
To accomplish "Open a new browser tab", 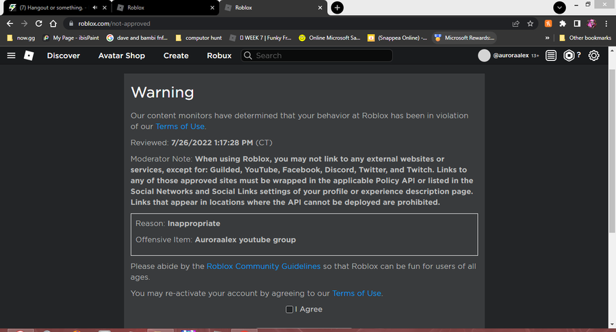I will tap(337, 8).
